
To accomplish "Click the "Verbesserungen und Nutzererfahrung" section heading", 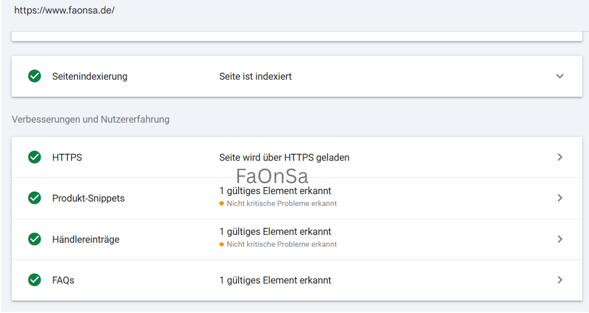I will 90,119.
